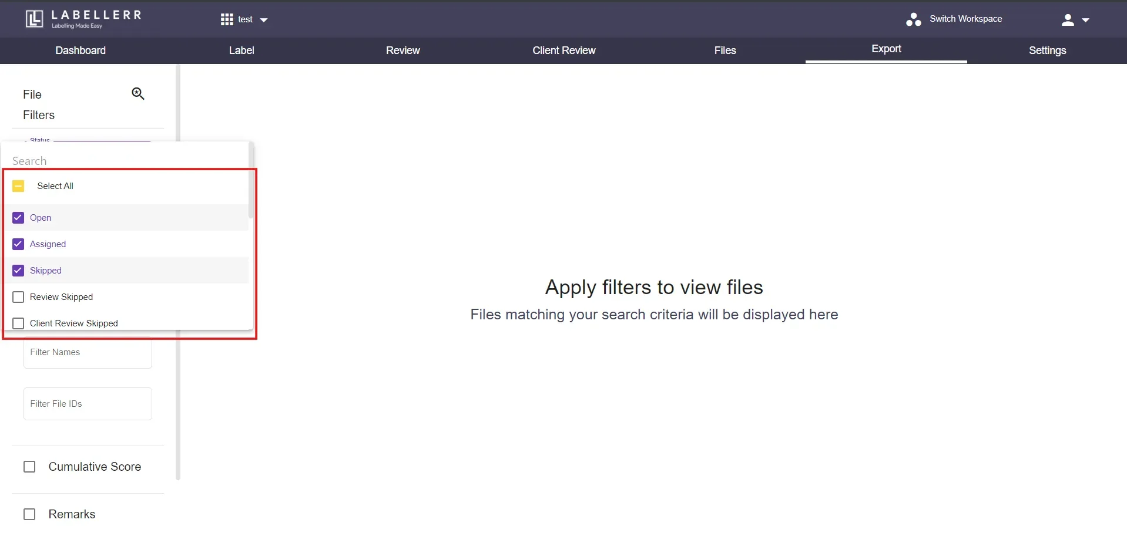Click the 'Apply filters to view files' text
The image size is (1127, 533).
(x=654, y=287)
